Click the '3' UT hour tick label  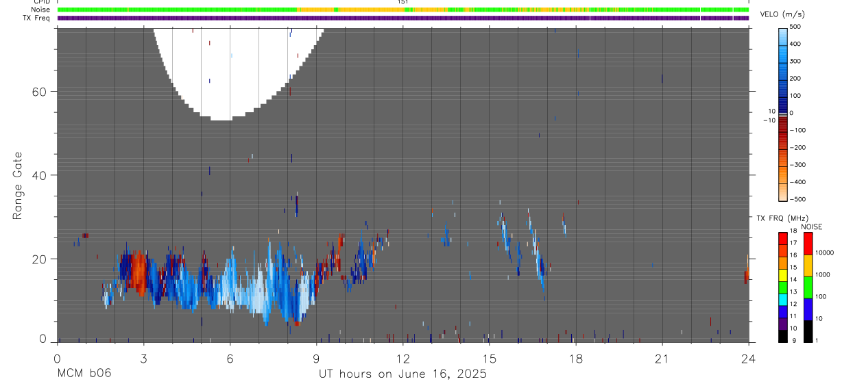(x=143, y=358)
